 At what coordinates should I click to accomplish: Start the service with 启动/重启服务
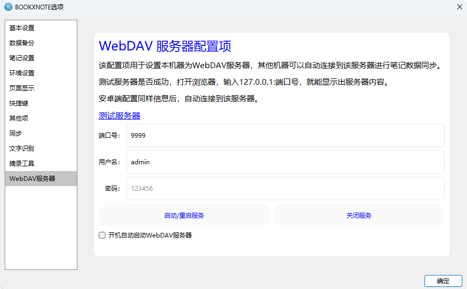[x=184, y=215]
